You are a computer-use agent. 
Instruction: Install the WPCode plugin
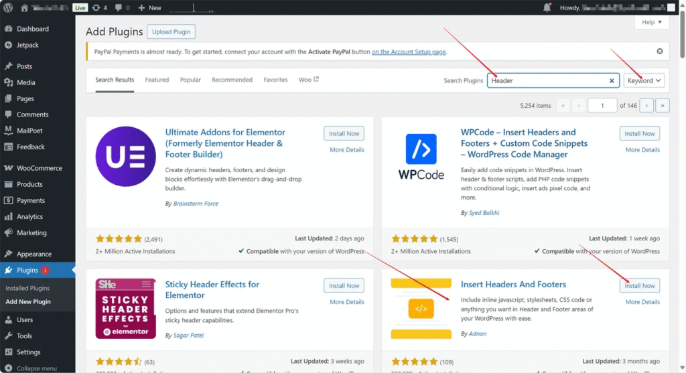tap(640, 133)
